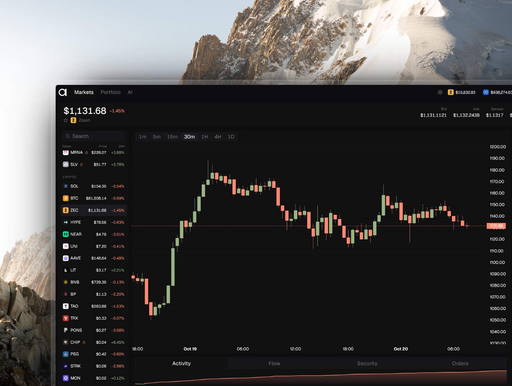Screen dimensions: 512x386
Task: Click the BTC token icon
Action: pos(66,198)
